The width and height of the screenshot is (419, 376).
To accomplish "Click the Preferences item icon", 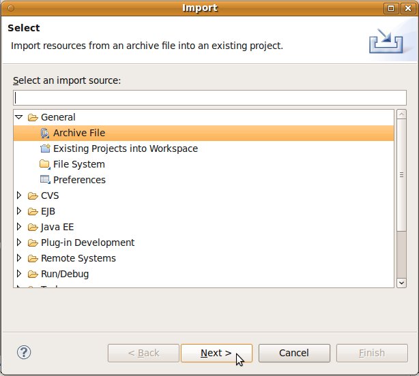I will click(45, 181).
